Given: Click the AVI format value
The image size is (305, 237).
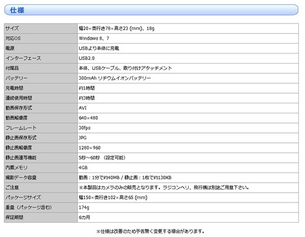Looking at the screenshot, I should click(x=82, y=108).
